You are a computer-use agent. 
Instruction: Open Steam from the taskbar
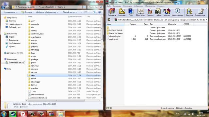tap(13, 114)
